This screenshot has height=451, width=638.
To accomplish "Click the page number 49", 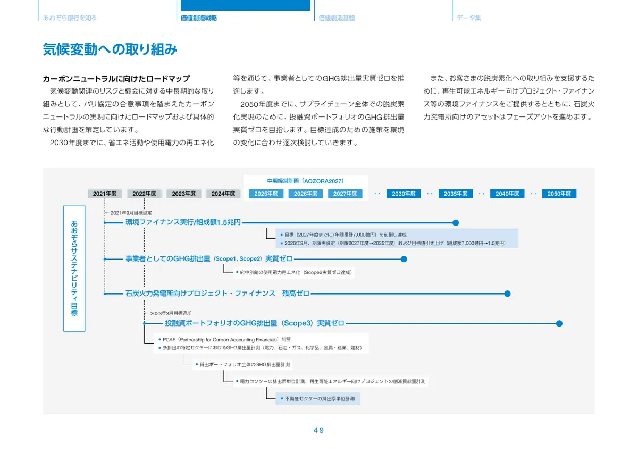I will (318, 430).
